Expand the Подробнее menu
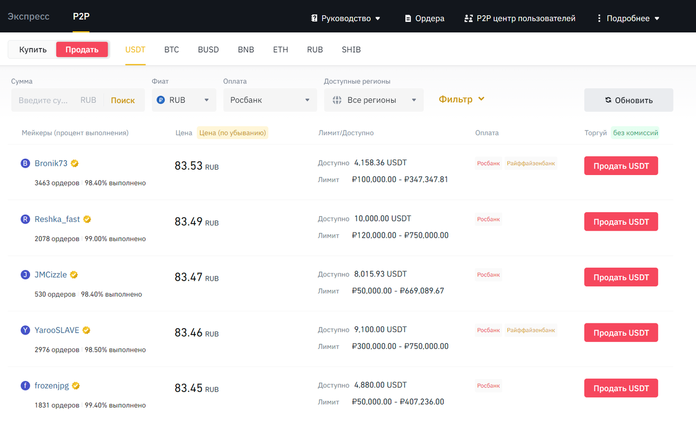The width and height of the screenshot is (696, 422). tap(629, 19)
